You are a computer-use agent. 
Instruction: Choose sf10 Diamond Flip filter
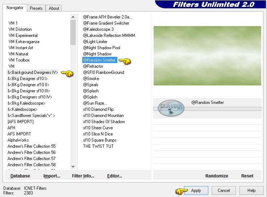point(98,109)
